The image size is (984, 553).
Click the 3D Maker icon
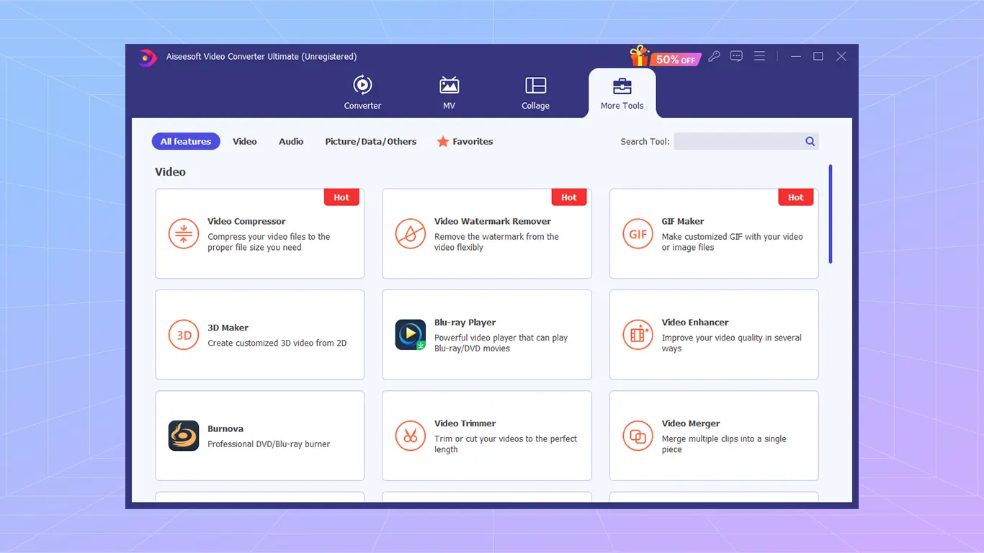184,335
